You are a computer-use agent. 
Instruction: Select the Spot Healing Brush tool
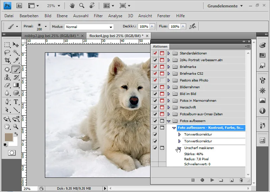pos(7,70)
